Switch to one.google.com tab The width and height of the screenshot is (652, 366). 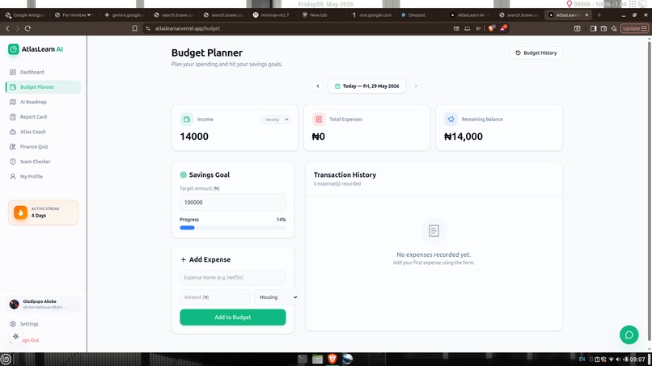[373, 15]
